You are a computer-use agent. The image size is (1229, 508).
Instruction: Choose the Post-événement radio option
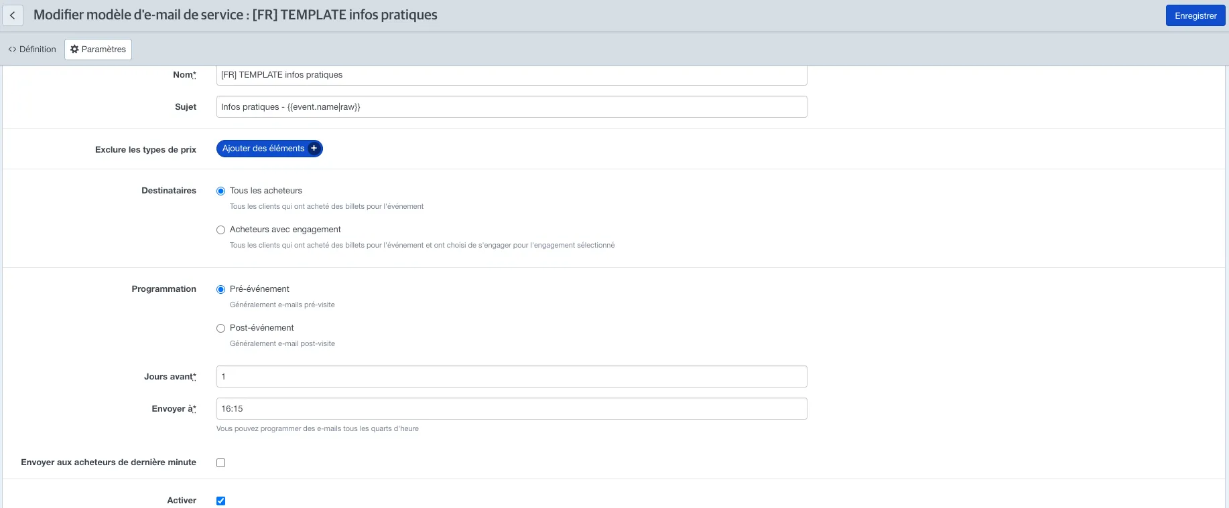(x=220, y=329)
